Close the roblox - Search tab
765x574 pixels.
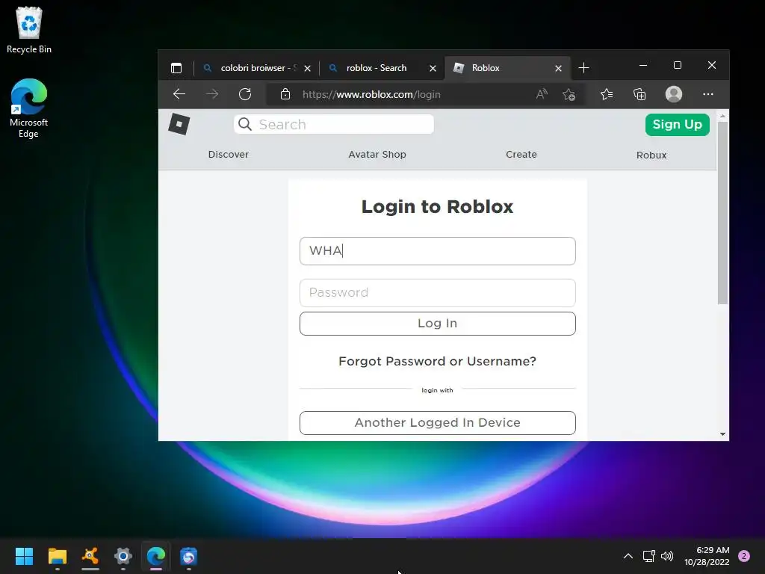click(433, 68)
